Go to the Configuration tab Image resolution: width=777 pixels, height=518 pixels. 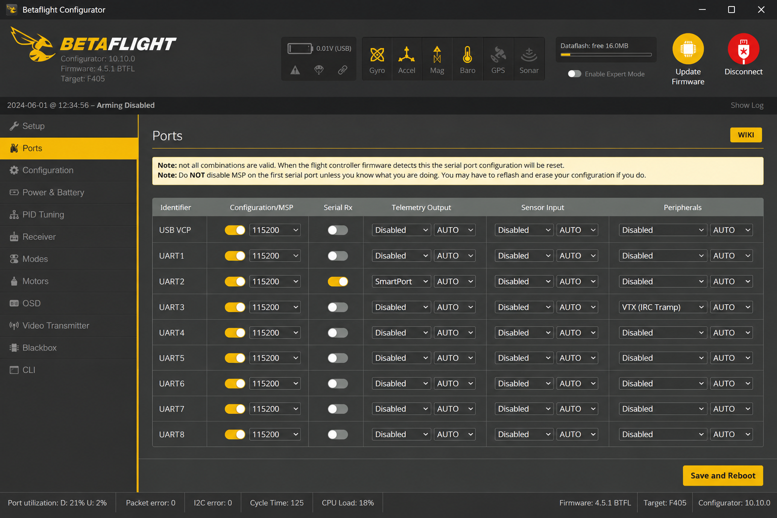pos(69,170)
